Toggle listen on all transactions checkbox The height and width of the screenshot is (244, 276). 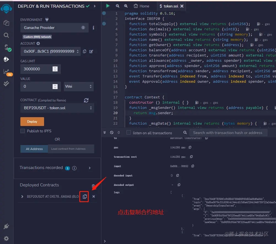click(129, 133)
